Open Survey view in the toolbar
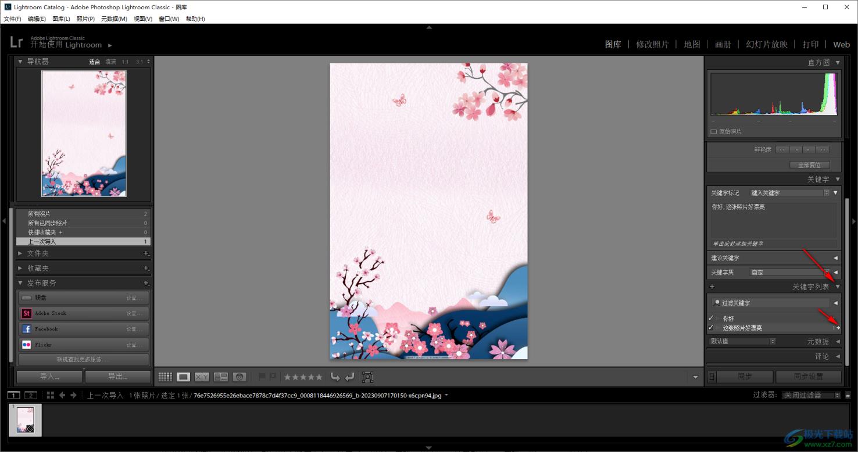This screenshot has height=452, width=858. pos(221,377)
